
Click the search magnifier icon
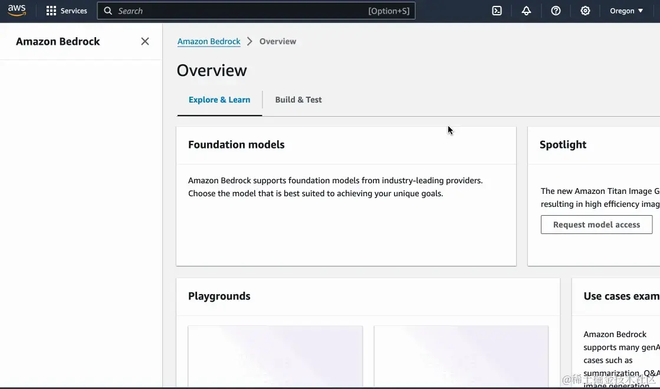click(x=108, y=11)
